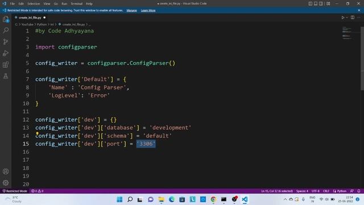Open the Windows Start menu
This screenshot has width=364, height=205.
click(119, 199)
